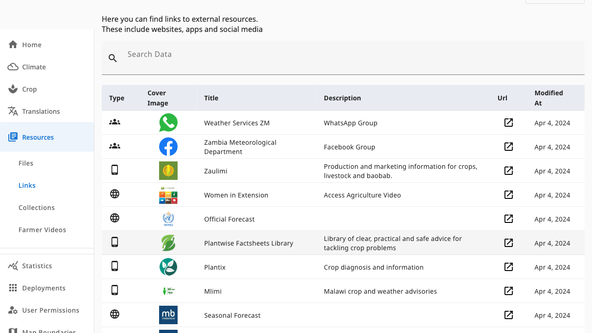Select the 'Weather Services ZM' title cell
The image size is (592, 333).
(x=237, y=123)
